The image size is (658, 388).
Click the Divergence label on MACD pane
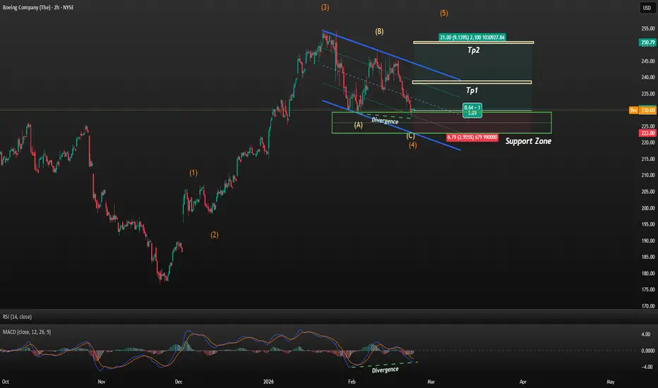tap(385, 370)
